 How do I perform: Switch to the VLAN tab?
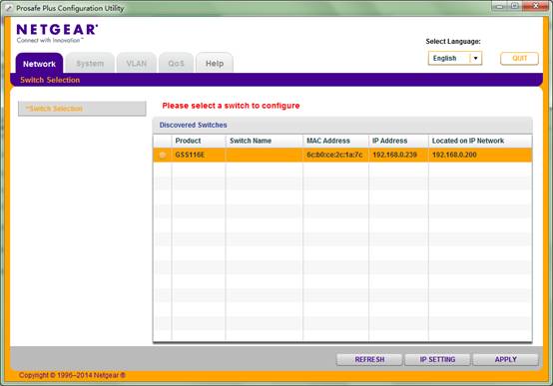coord(137,64)
